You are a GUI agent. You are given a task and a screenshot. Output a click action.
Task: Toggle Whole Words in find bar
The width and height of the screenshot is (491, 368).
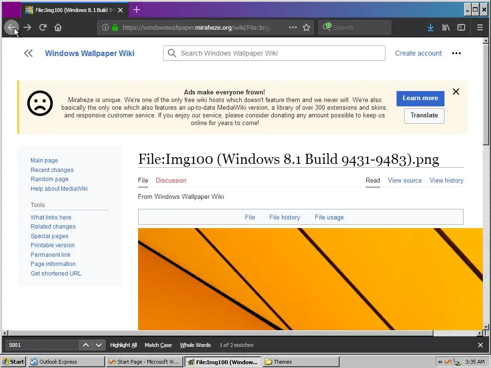click(195, 345)
